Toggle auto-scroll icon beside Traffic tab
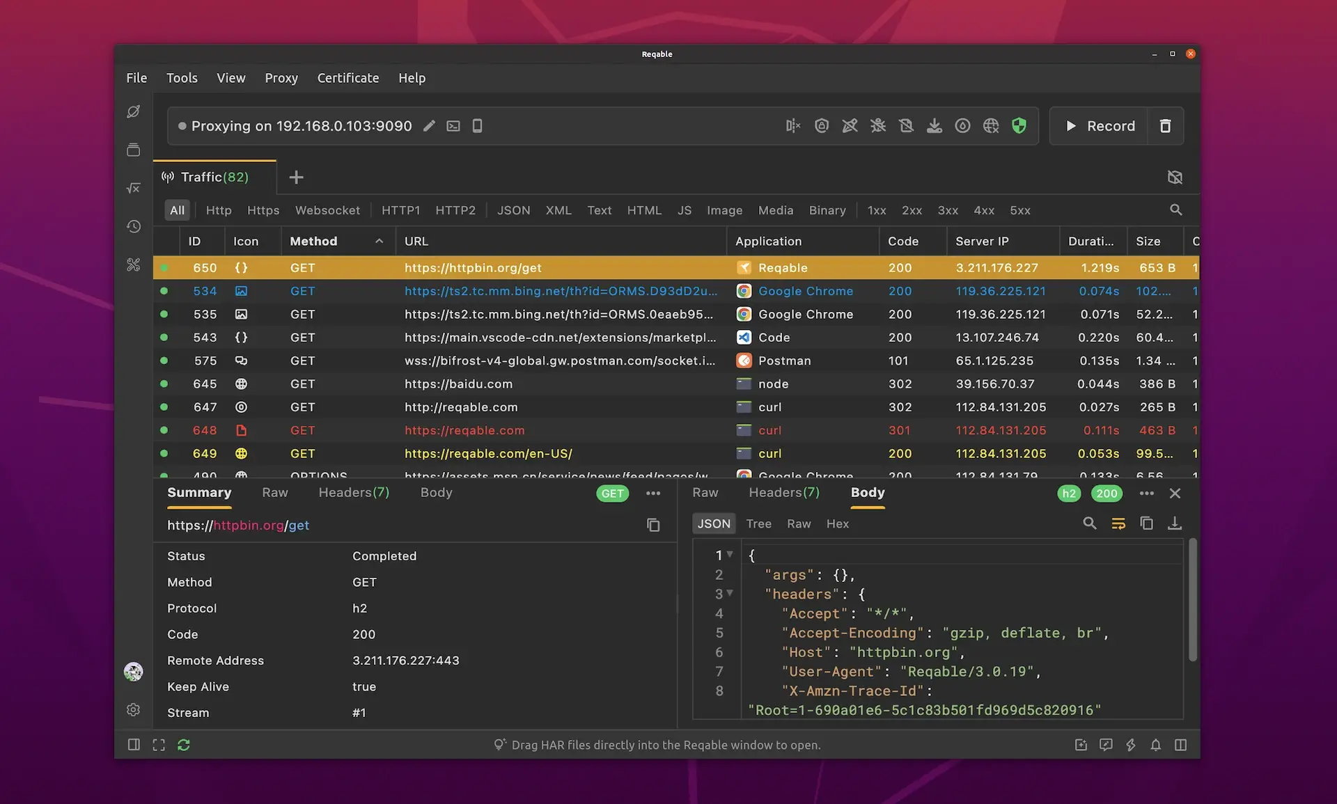Image resolution: width=1337 pixels, height=804 pixels. 1175,178
